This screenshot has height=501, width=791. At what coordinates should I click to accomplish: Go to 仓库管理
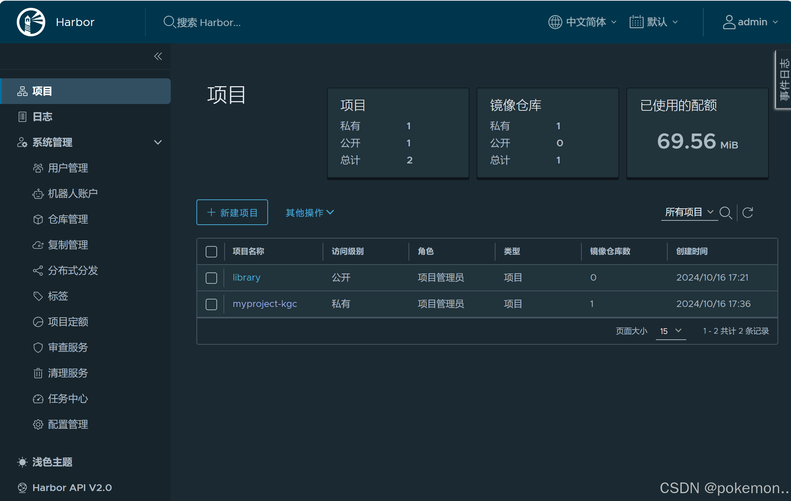click(x=68, y=219)
